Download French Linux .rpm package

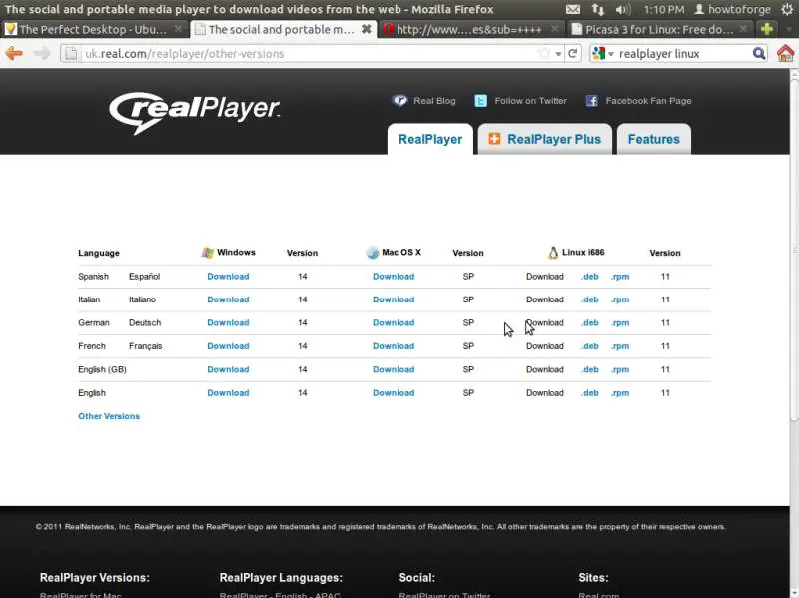pyautogui.click(x=620, y=346)
